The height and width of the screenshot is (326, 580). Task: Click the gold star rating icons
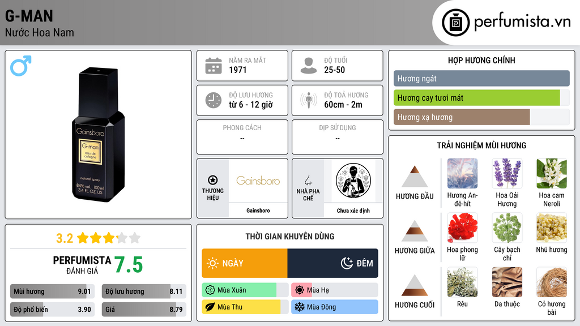point(109,238)
